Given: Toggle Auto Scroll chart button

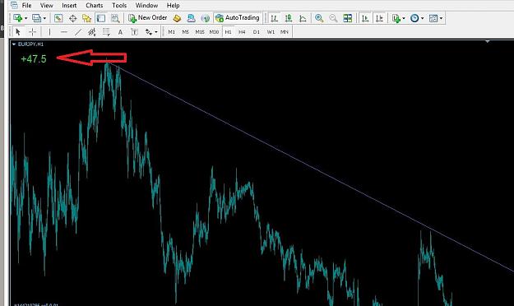Looking at the screenshot, I should [365, 18].
